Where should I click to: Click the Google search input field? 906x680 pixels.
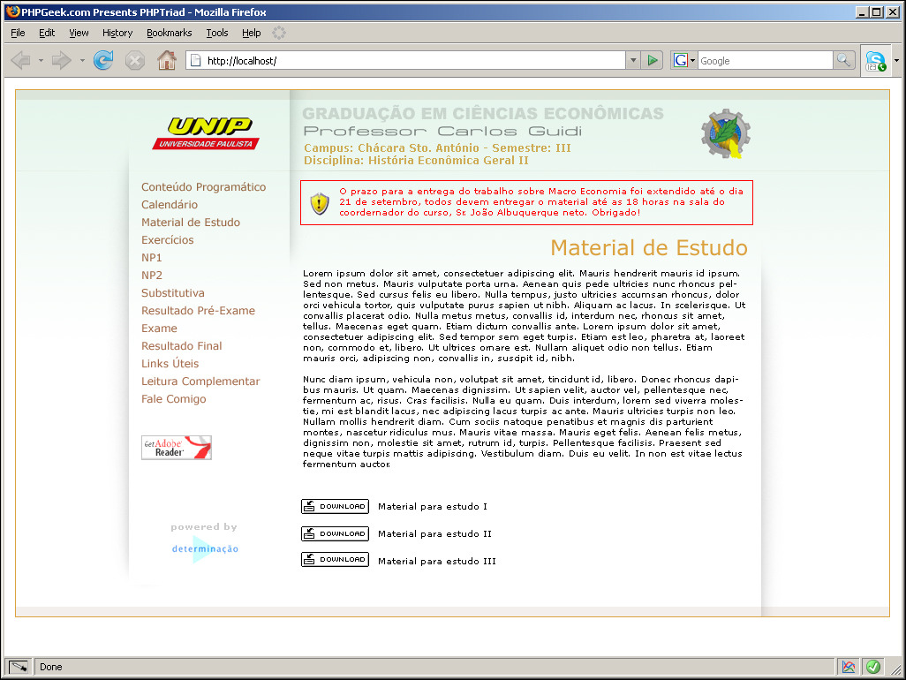pyautogui.click(x=764, y=61)
